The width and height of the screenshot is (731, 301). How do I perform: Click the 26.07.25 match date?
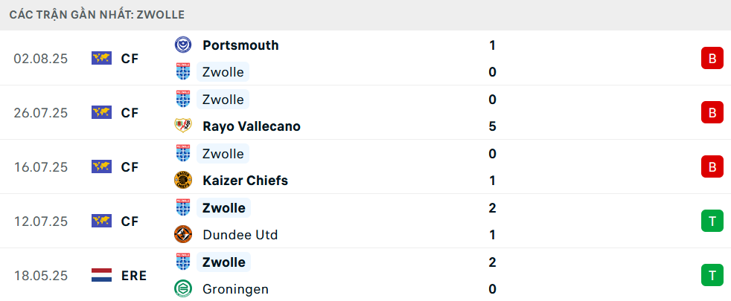coord(40,113)
